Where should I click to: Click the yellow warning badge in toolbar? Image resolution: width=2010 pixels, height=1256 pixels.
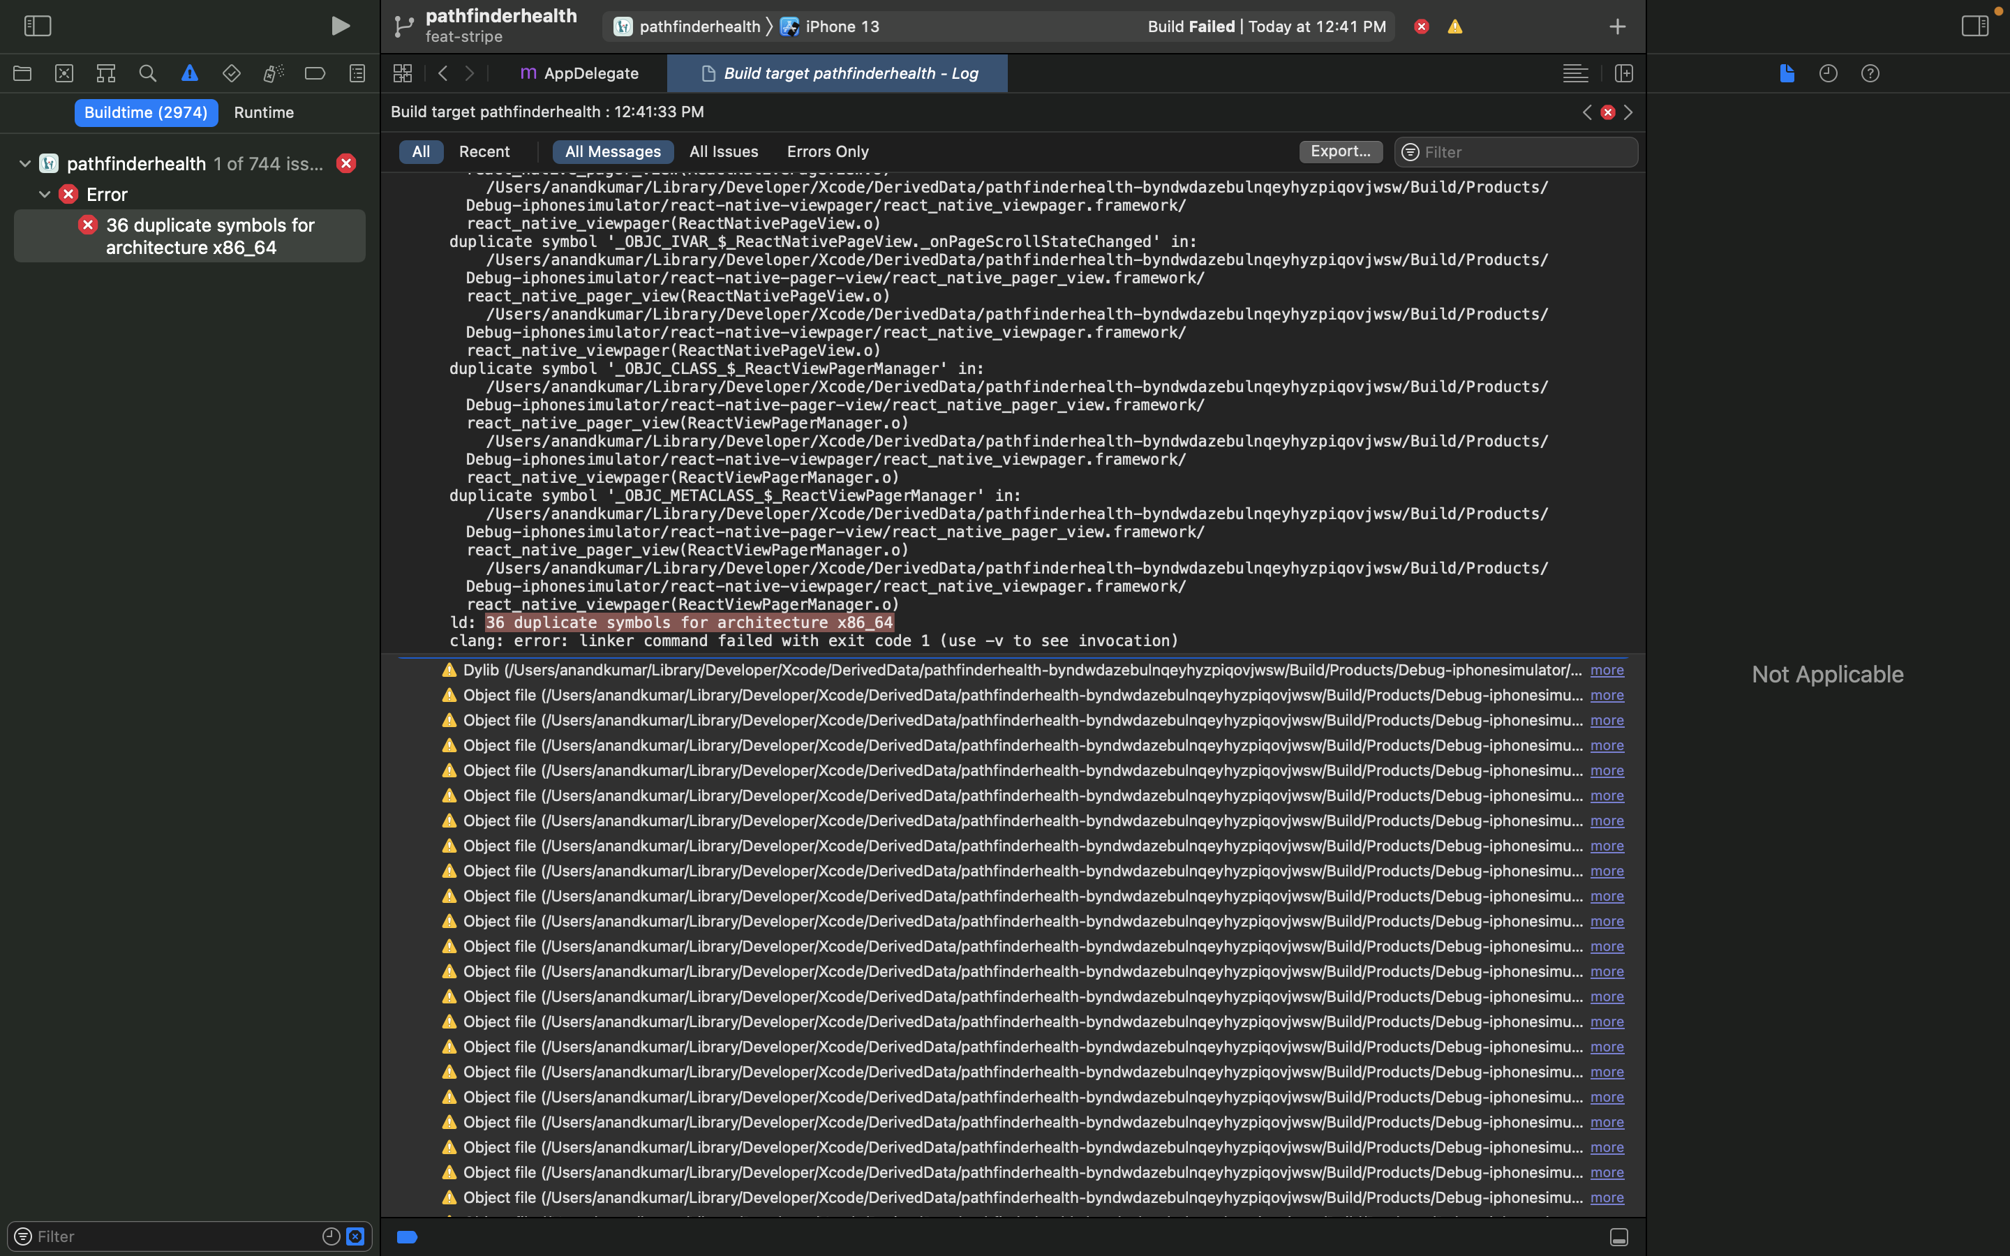coord(1455,27)
